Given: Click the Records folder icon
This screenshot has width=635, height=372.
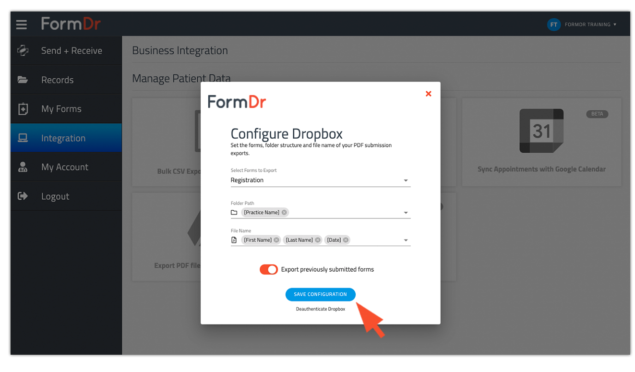Looking at the screenshot, I should (x=23, y=80).
